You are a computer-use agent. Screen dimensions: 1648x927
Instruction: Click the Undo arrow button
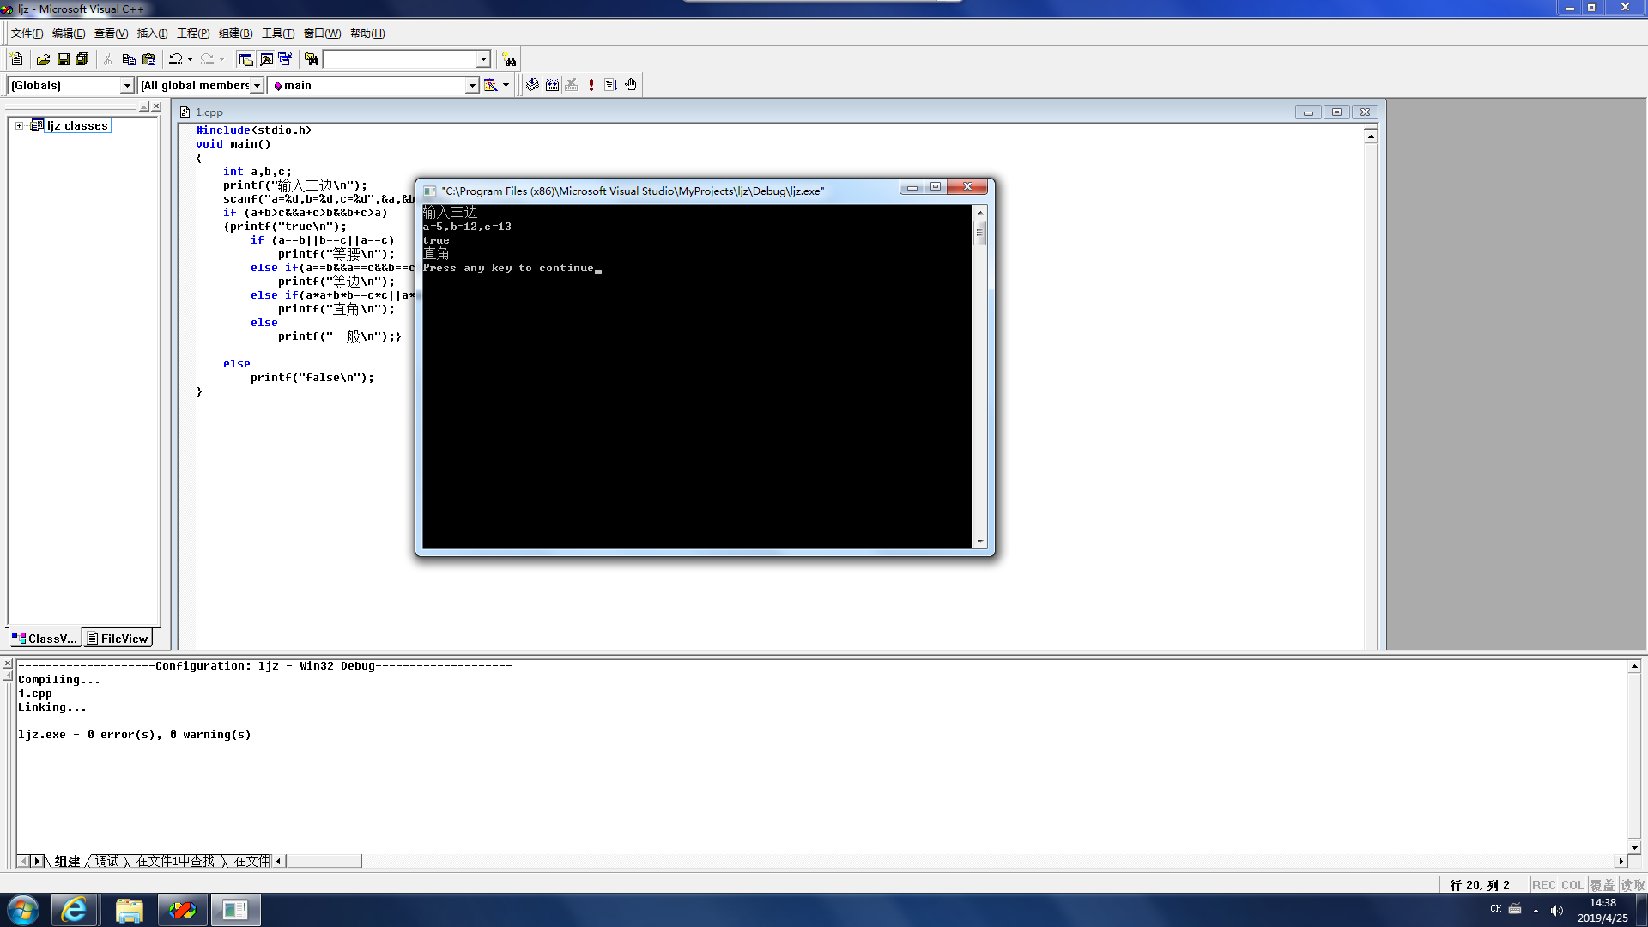point(175,59)
